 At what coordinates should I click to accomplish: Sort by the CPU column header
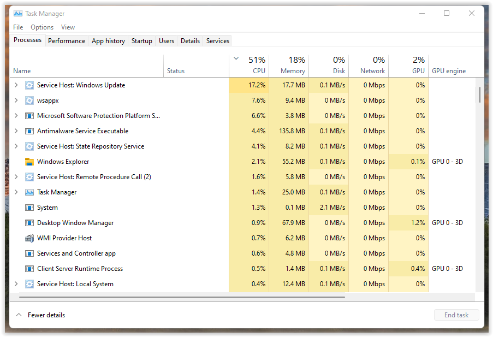pos(251,66)
